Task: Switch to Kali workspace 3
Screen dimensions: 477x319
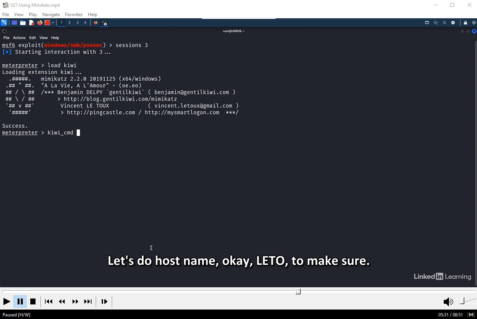Action: [x=77, y=23]
